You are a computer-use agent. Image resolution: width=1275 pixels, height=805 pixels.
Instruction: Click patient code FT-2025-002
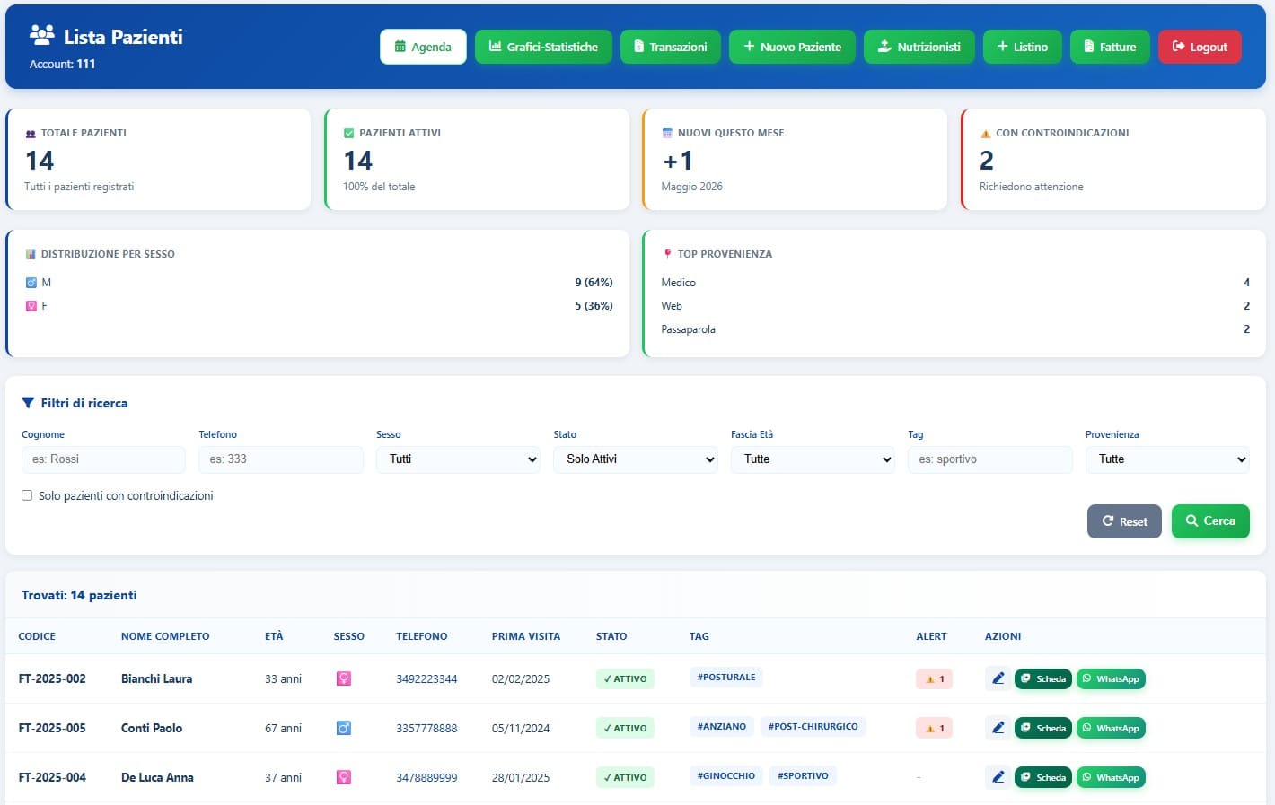[52, 679]
